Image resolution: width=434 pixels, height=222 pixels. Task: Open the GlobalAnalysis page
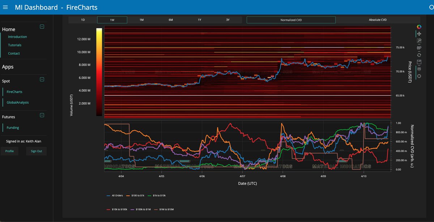tap(18, 102)
